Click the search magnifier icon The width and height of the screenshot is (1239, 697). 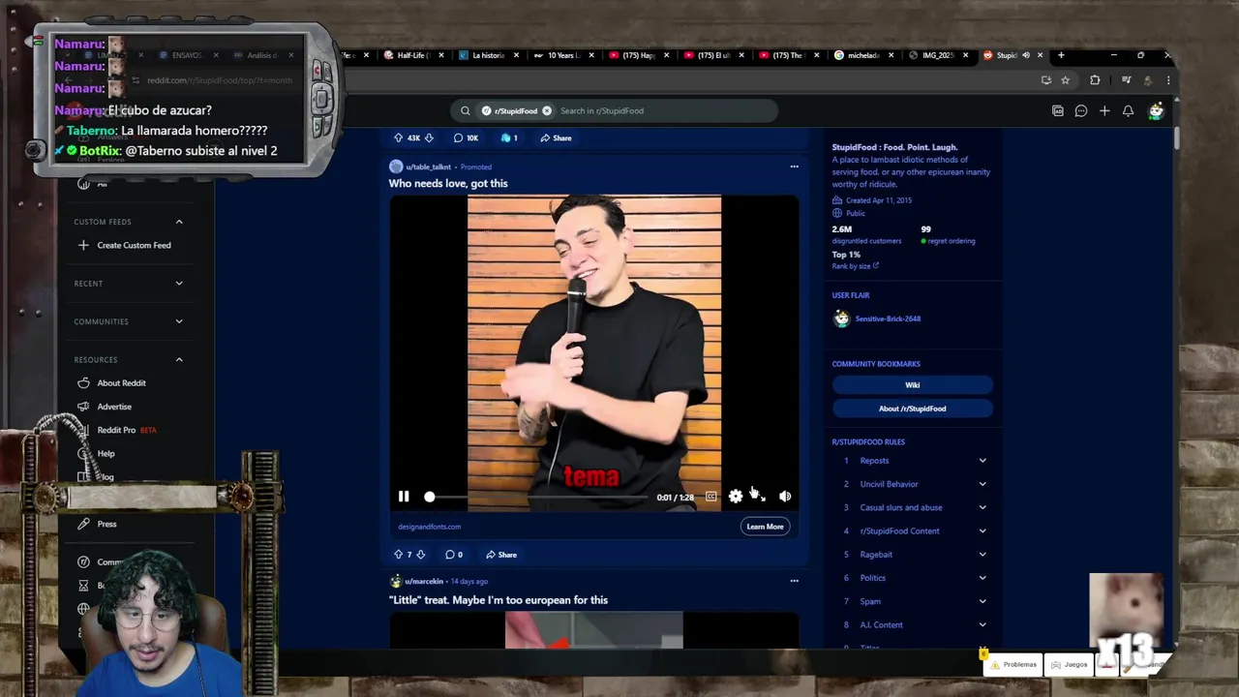466,110
